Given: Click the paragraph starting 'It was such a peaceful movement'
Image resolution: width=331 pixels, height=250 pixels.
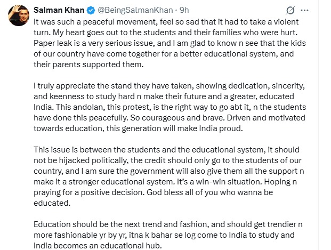Looking at the screenshot, I should point(169,43).
